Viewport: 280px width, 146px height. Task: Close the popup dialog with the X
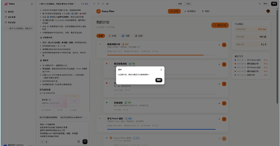[x=161, y=70]
